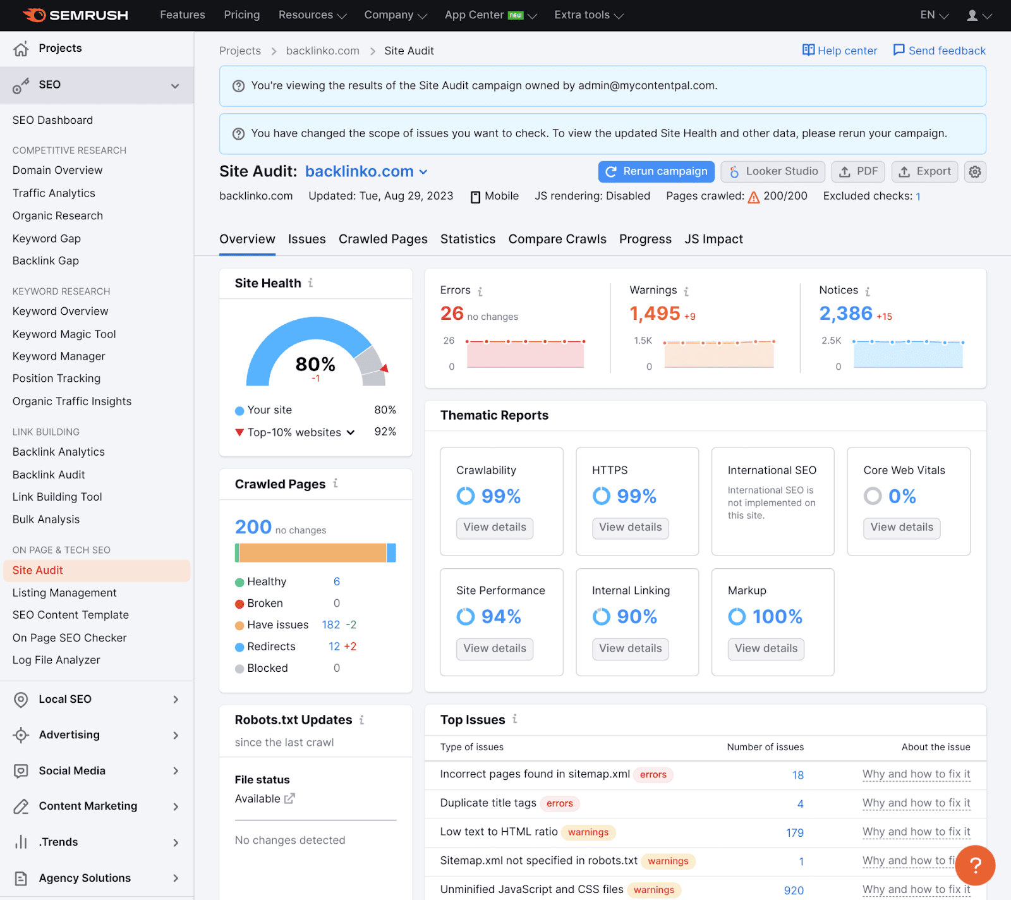
Task: Click the orange help question mark bubble
Action: (x=975, y=865)
